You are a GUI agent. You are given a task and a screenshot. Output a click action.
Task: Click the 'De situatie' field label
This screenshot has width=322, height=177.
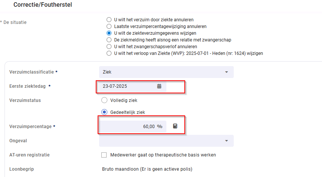tap(15, 22)
